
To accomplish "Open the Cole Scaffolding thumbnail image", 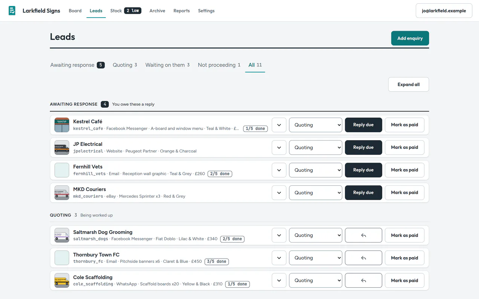I will point(62,280).
